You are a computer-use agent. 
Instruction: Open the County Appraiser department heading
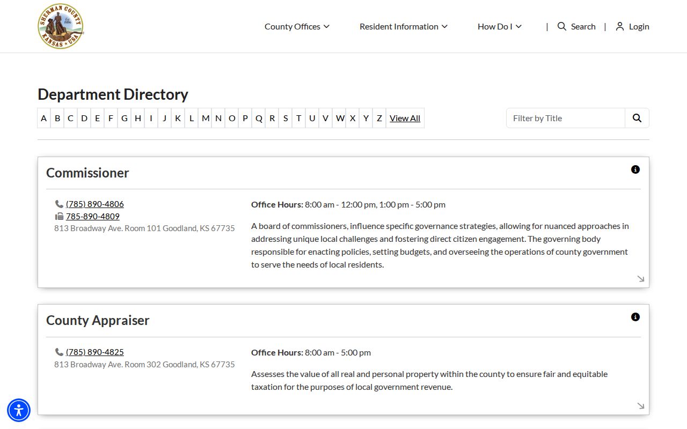click(x=98, y=320)
